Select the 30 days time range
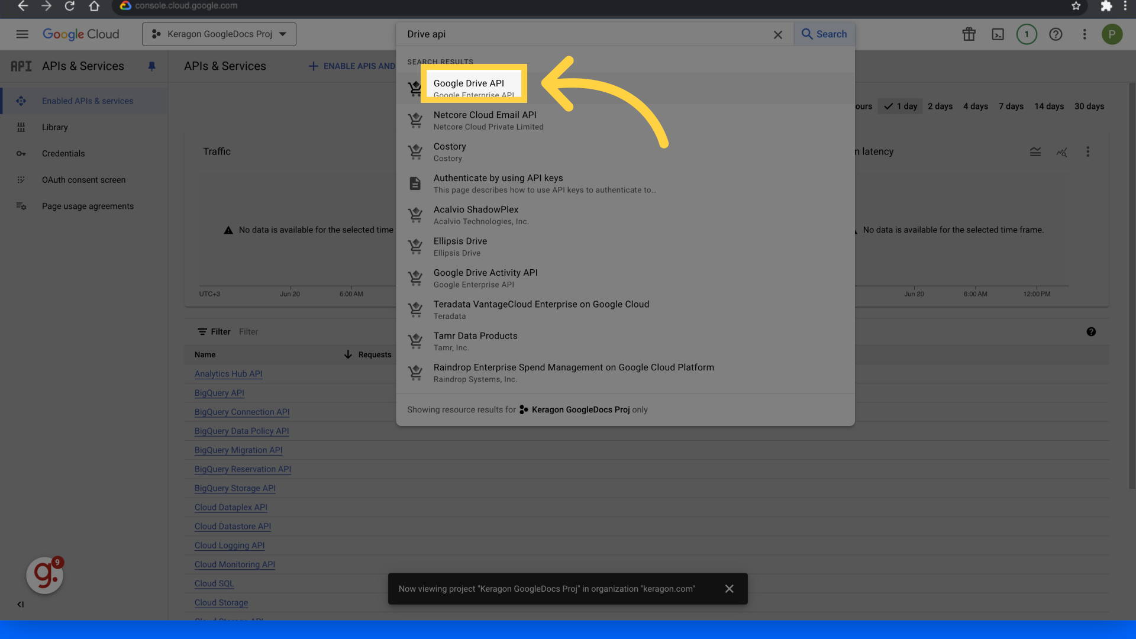 tap(1089, 106)
